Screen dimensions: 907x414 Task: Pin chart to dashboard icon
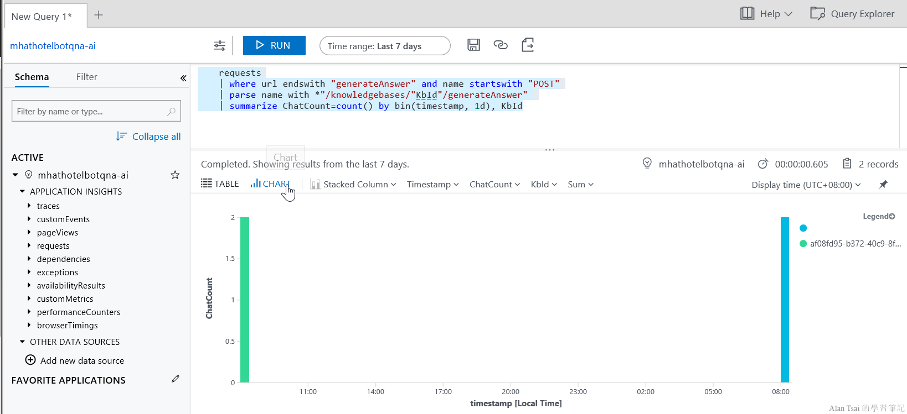(x=883, y=185)
